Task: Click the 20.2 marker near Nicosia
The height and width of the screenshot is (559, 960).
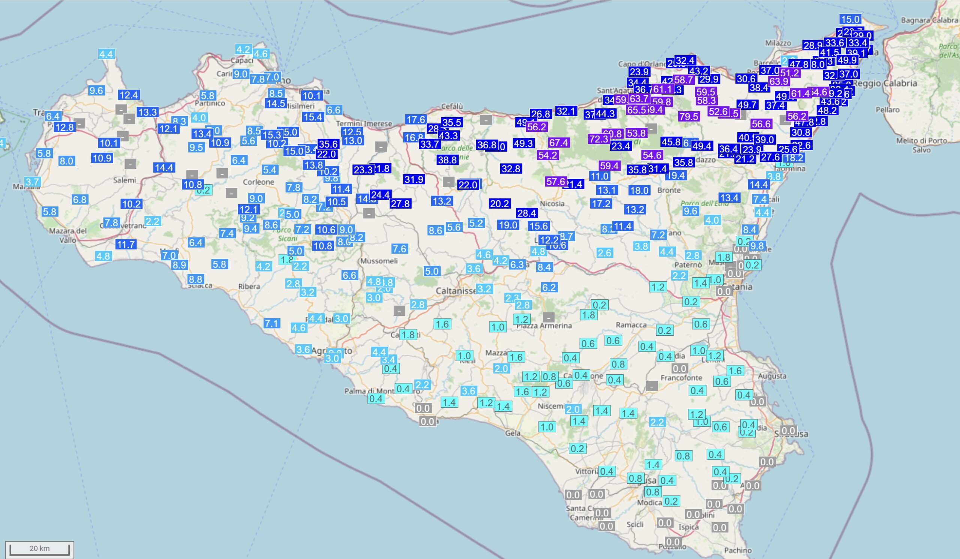Action: (499, 203)
